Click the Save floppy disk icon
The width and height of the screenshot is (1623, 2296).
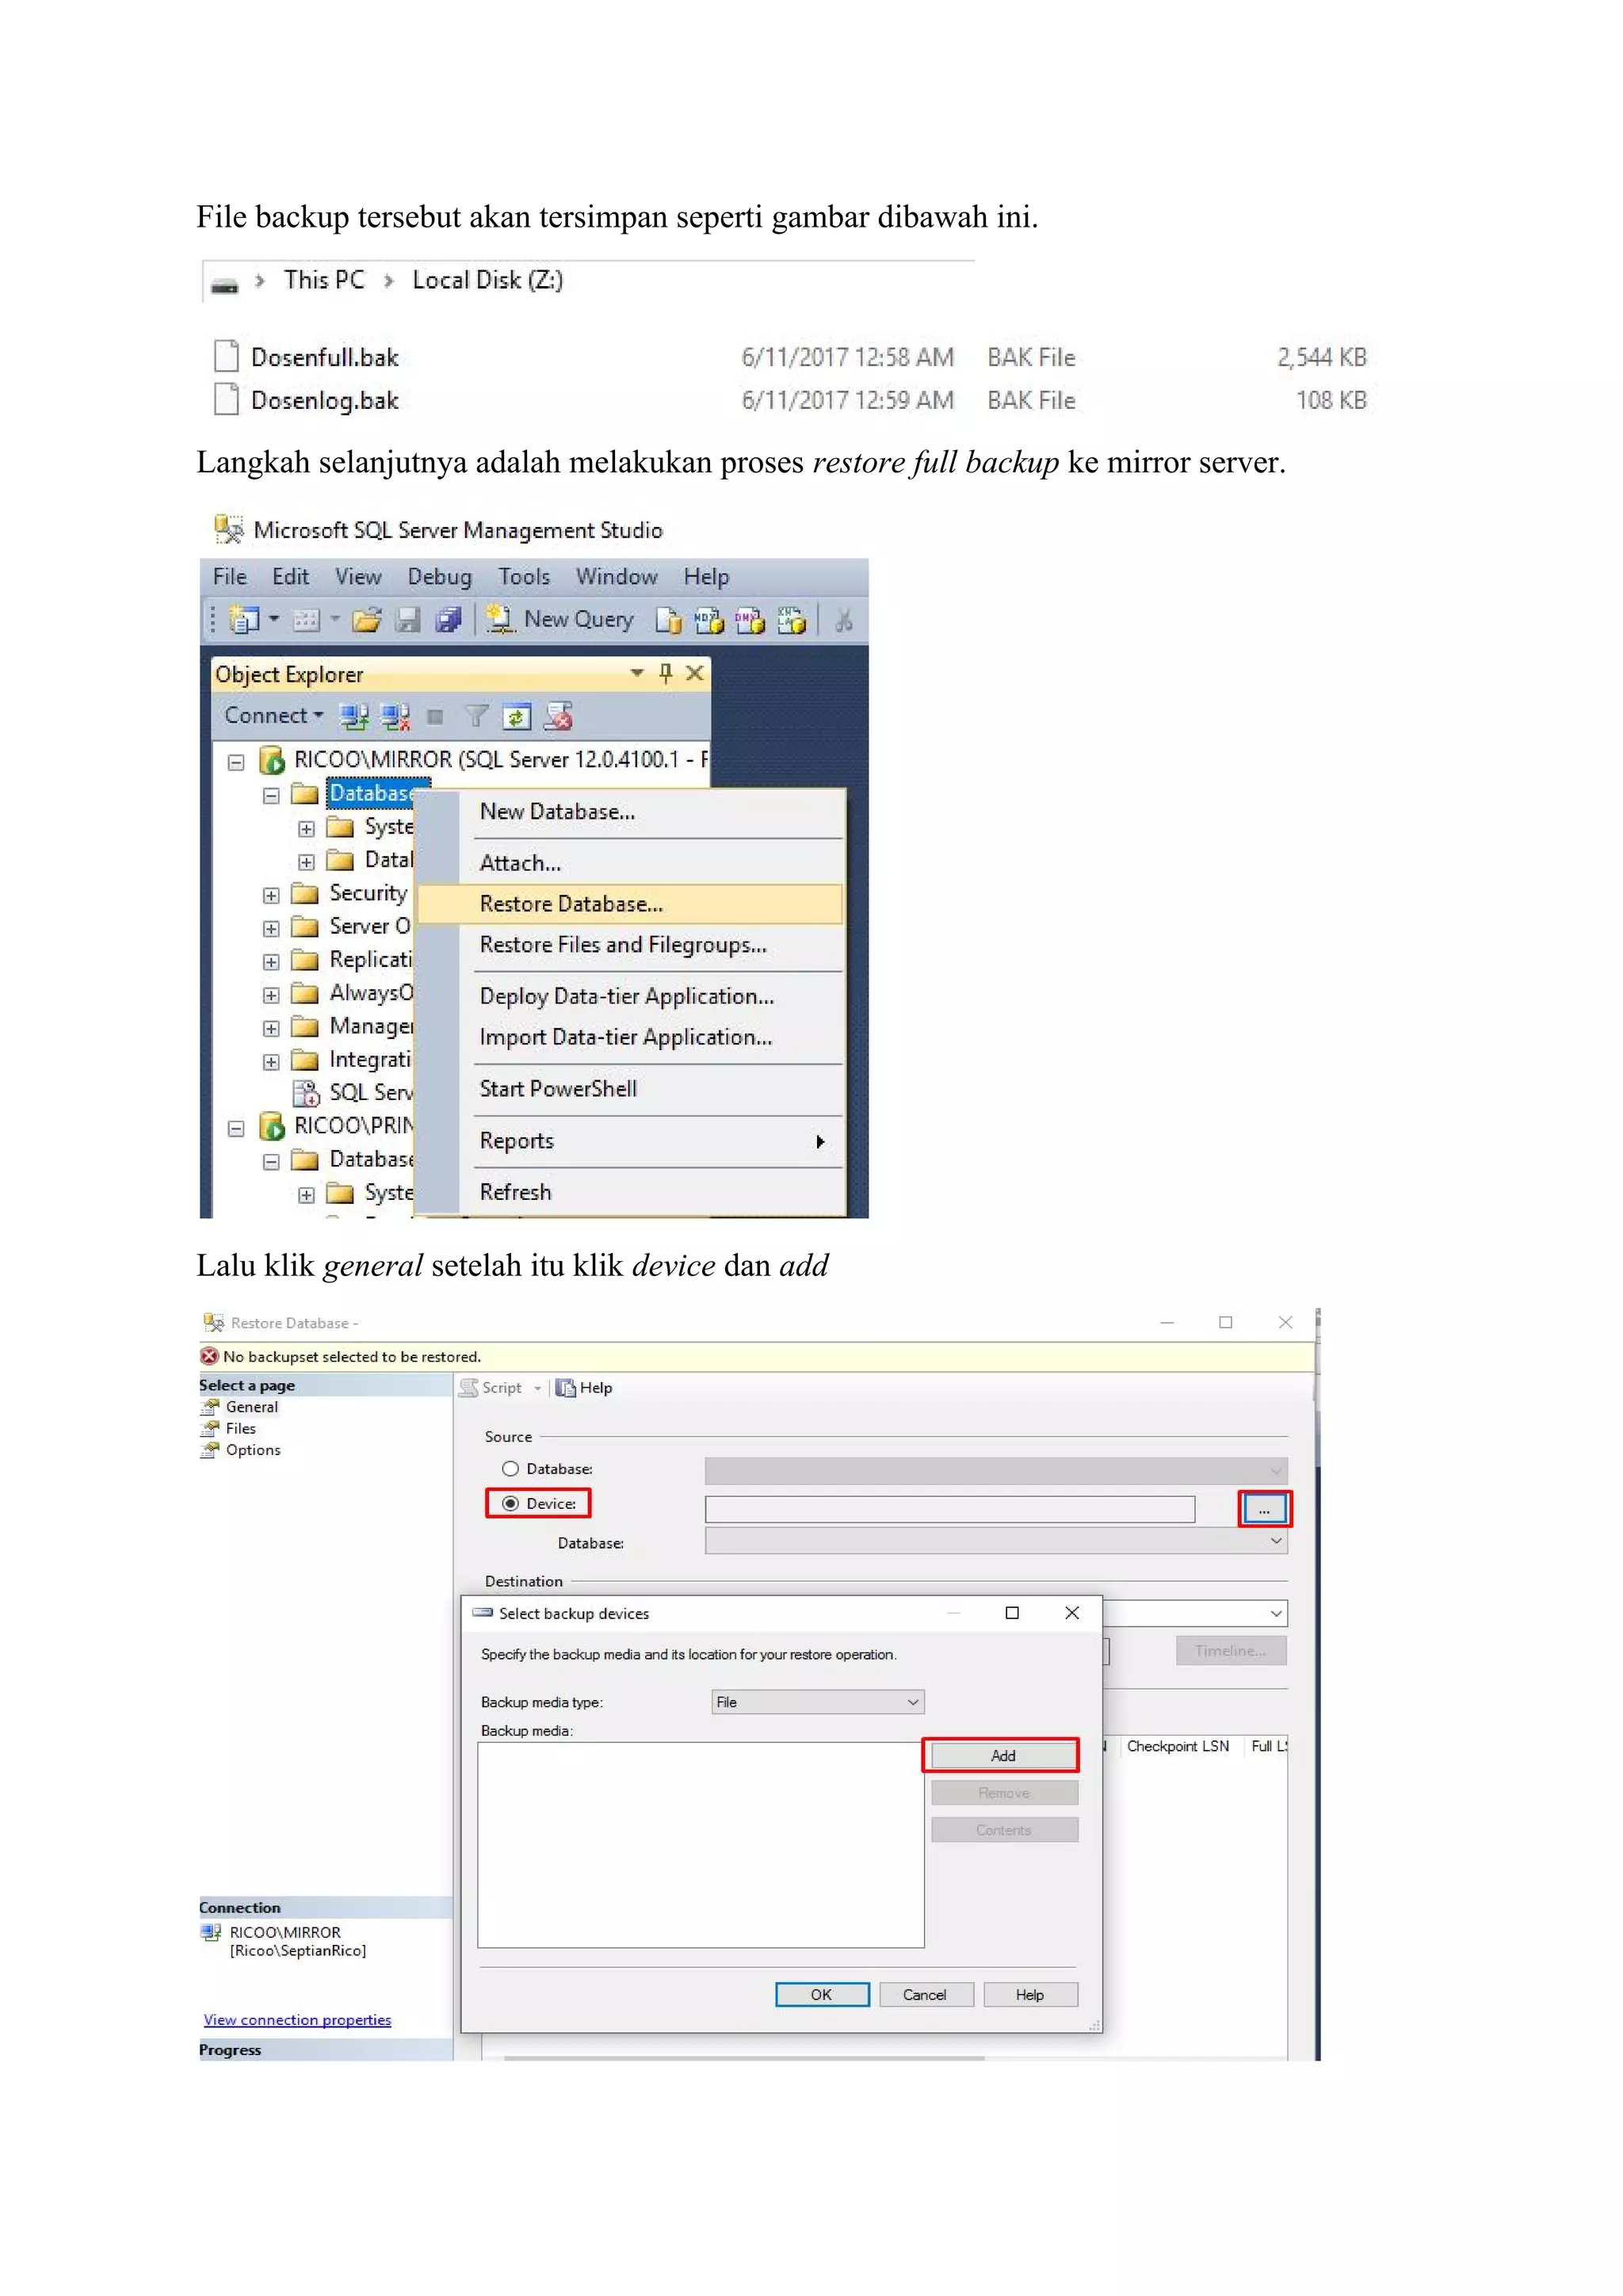pyautogui.click(x=407, y=620)
